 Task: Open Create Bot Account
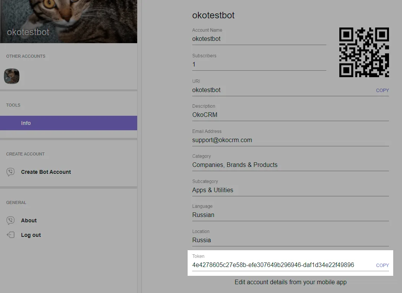tap(46, 172)
